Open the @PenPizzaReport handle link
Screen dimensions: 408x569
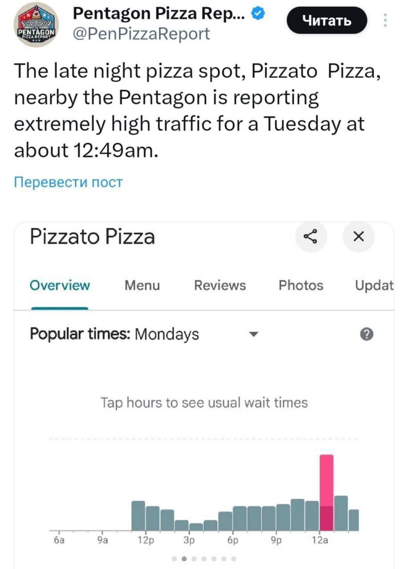coord(141,33)
